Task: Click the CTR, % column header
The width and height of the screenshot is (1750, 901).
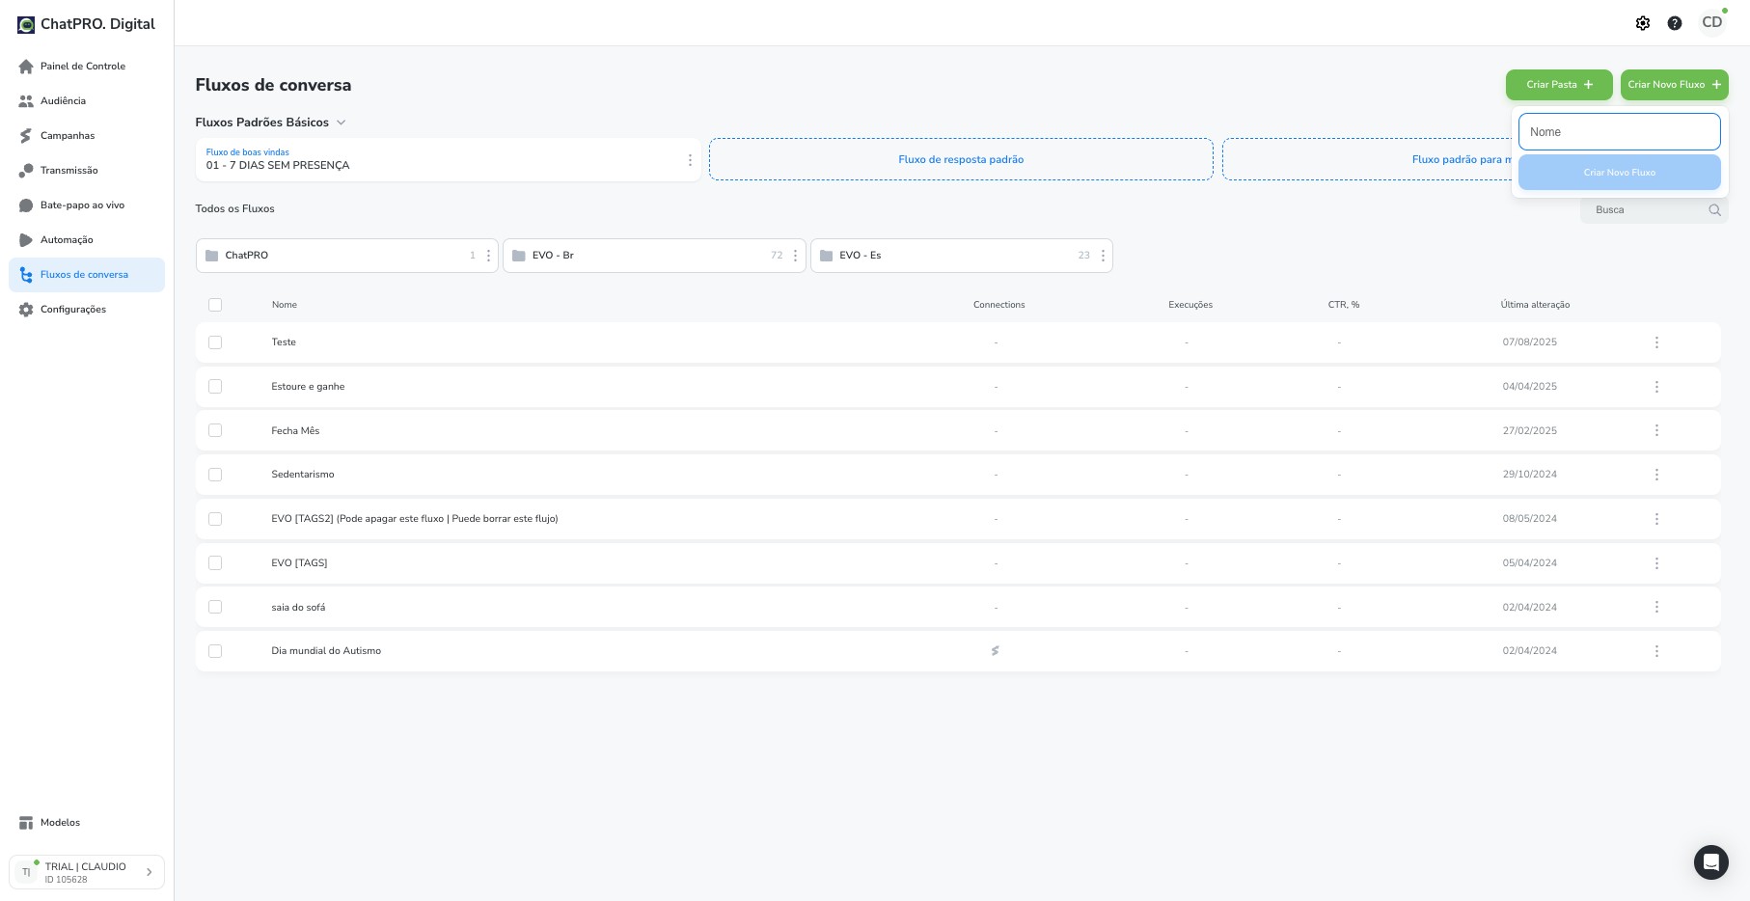Action: tap(1344, 305)
